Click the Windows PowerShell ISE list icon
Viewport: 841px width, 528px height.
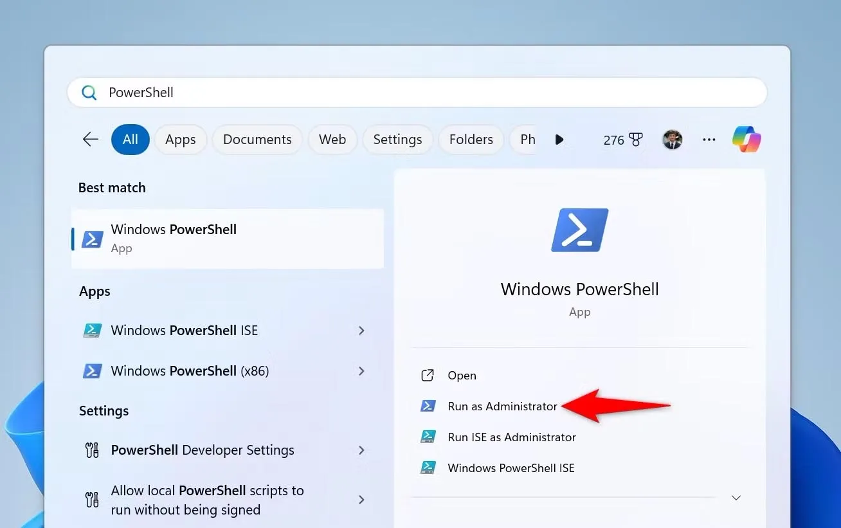pos(93,331)
